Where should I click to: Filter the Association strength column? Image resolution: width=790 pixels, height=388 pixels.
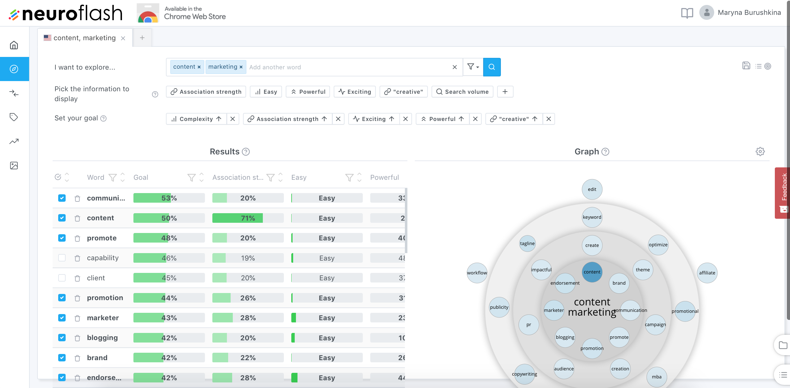271,178
